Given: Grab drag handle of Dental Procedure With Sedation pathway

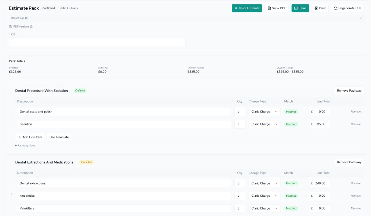Looking at the screenshot, I should coord(12,117).
